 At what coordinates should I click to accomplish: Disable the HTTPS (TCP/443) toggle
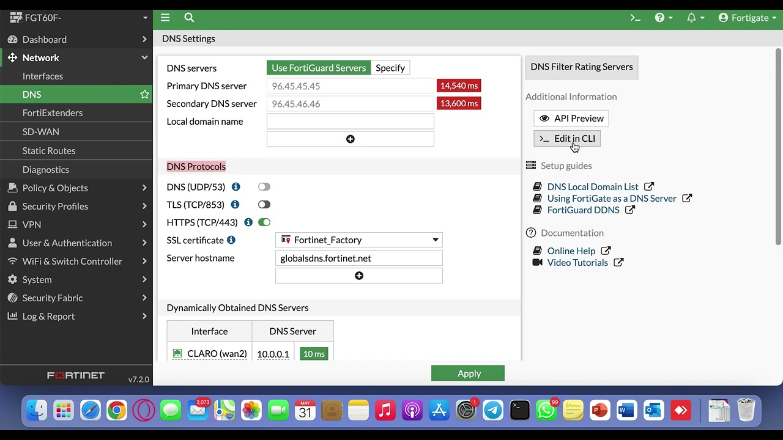click(264, 222)
